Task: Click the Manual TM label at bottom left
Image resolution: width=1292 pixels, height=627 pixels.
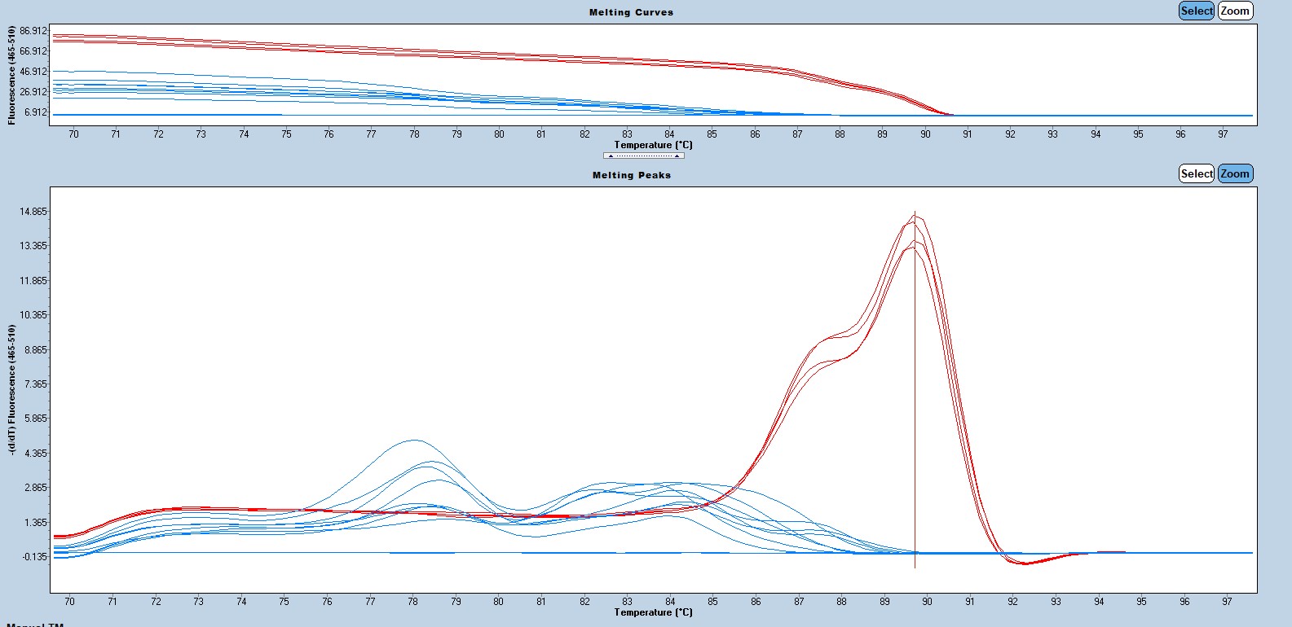Action: 34,624
